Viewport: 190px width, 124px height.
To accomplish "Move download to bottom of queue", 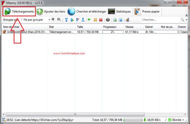I will pyautogui.click(x=83, y=20).
